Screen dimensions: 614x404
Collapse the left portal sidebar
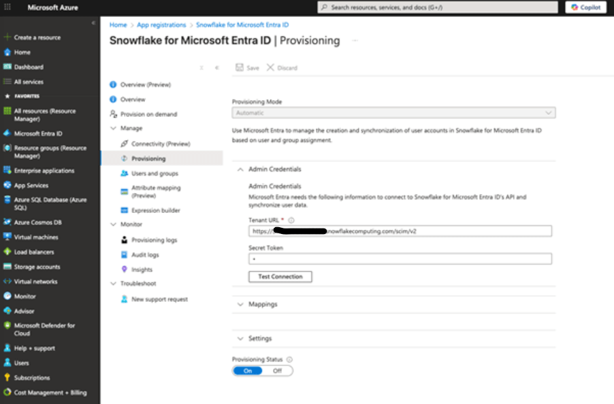(93, 22)
